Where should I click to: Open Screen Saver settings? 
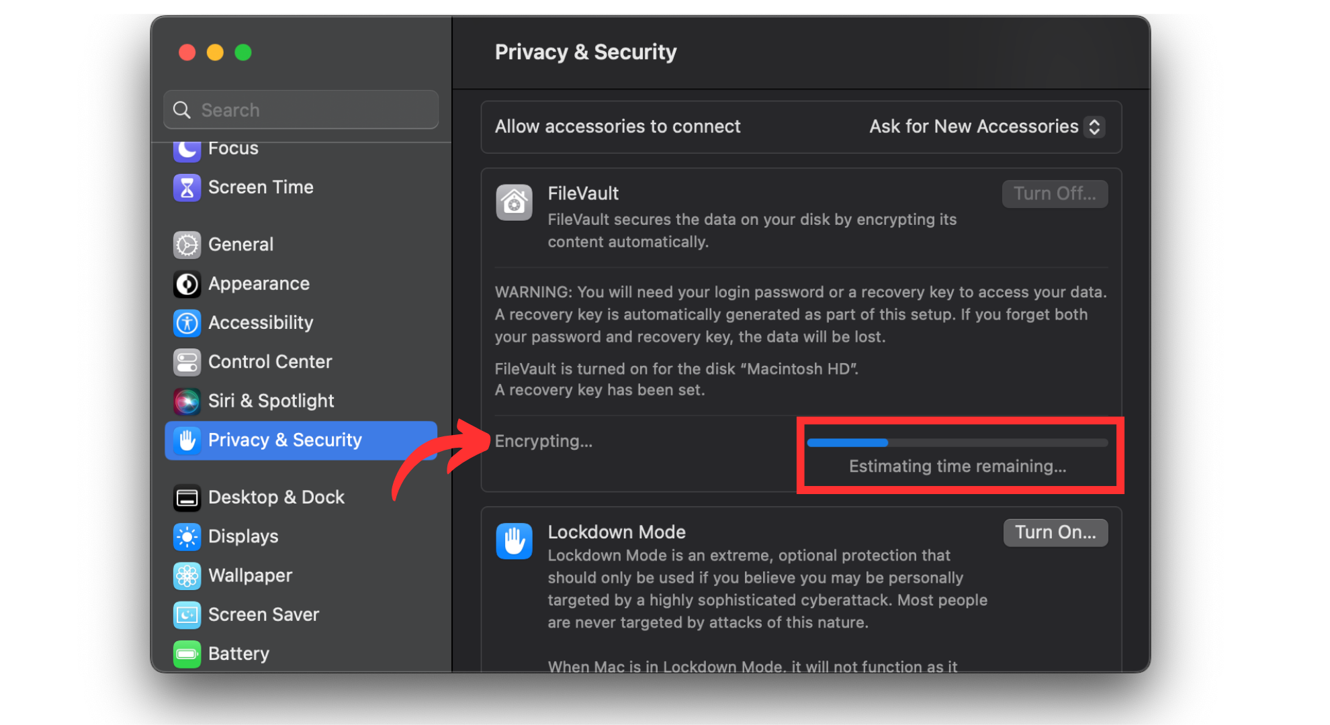click(263, 615)
